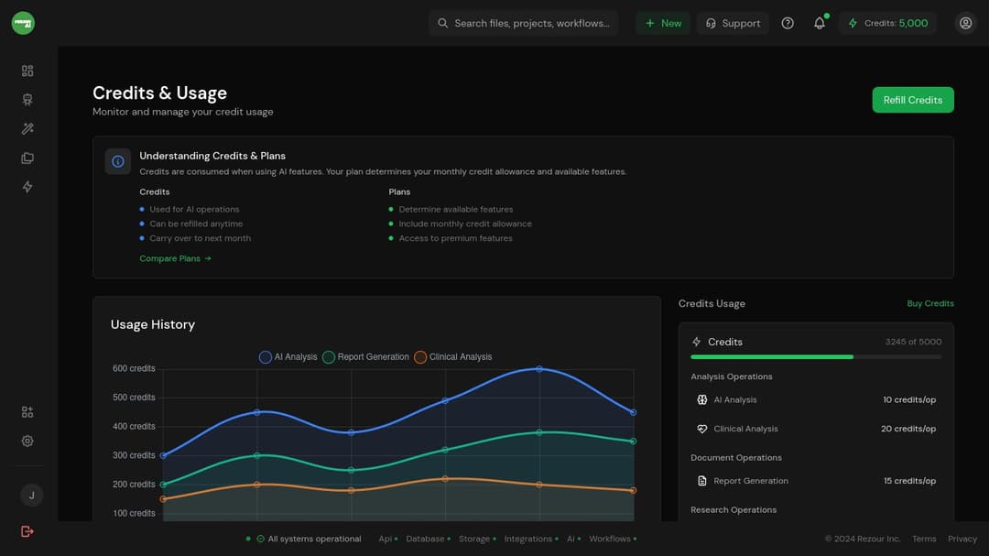
Task: Click the Support button
Action: tap(733, 23)
